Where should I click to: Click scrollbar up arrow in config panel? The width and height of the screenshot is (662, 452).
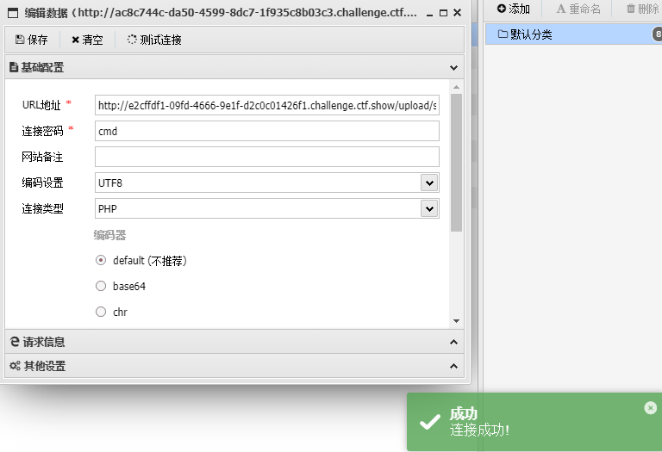pos(456,87)
